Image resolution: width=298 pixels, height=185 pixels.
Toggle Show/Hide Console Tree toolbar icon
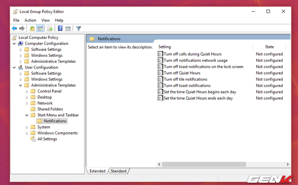click(40, 28)
